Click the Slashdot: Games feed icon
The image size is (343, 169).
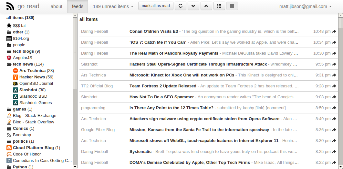(x=15, y=103)
